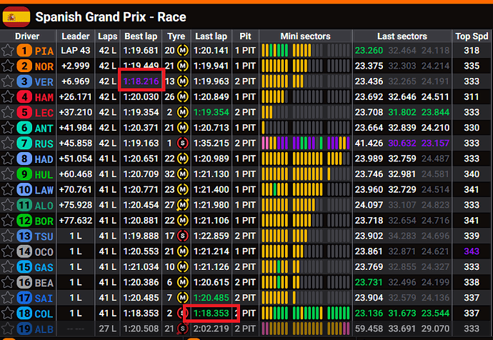Click RUS sector time 30.632
The height and width of the screenshot is (340, 493).
click(402, 144)
